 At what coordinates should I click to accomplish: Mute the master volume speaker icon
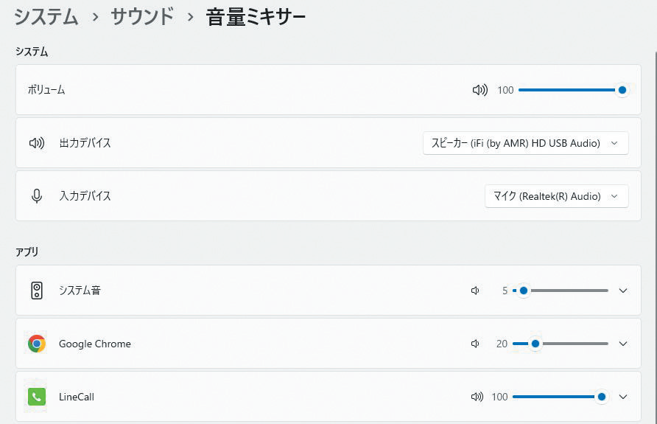480,90
